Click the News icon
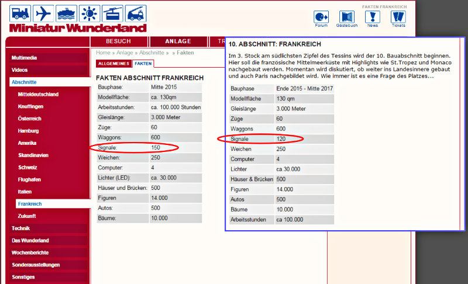Image resolution: width=468 pixels, height=284 pixels. [372, 17]
